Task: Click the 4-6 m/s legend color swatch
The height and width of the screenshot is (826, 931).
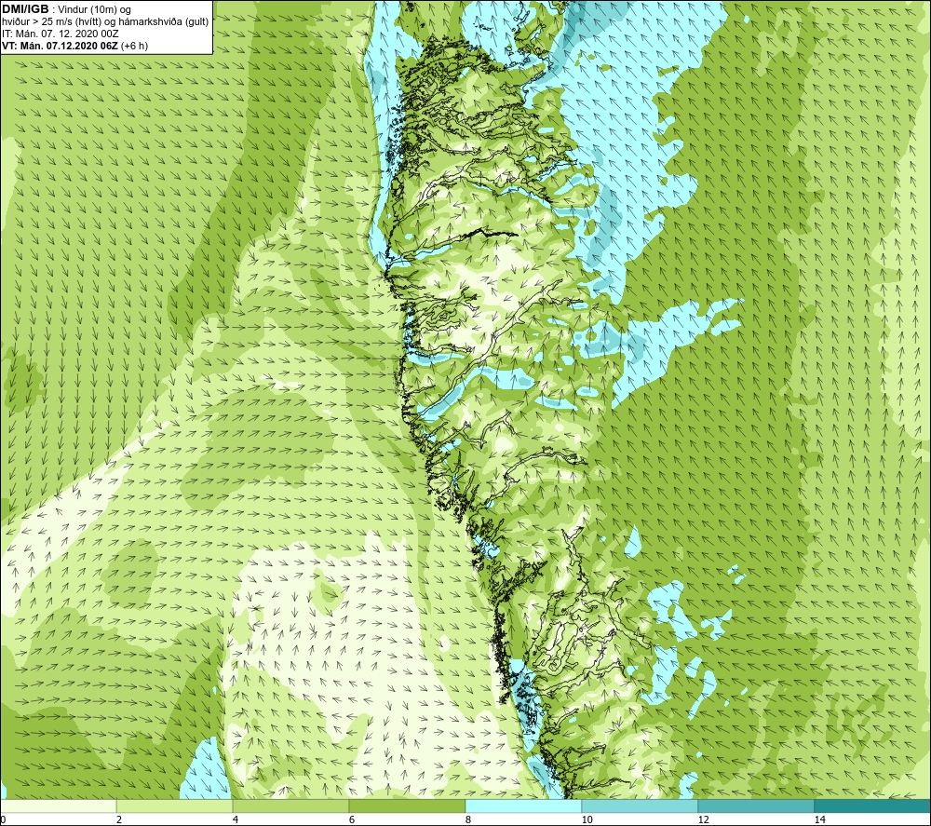Action: [x=290, y=806]
